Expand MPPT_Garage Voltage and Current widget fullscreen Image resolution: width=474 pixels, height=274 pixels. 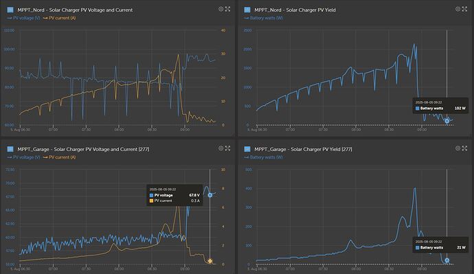pos(227,148)
